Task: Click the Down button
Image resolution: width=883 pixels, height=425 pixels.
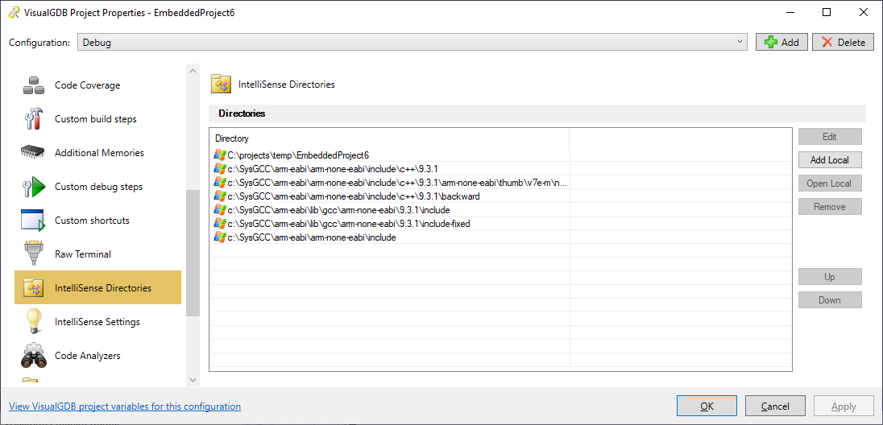Action: pos(830,300)
